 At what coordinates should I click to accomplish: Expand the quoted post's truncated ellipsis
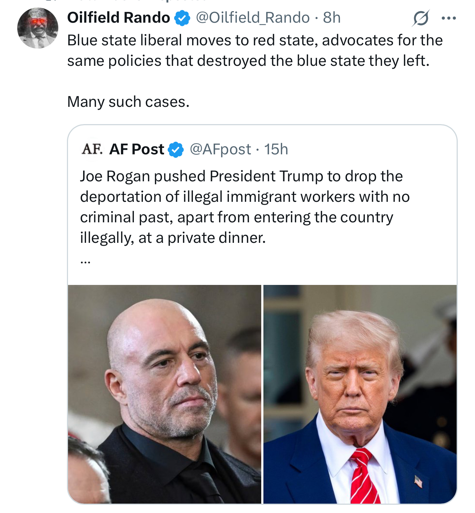85,261
